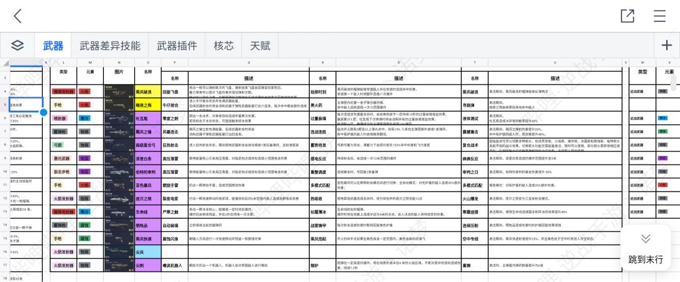Select the 劫掠时刻 cell
Image resolution: width=680 pixels, height=282 pixels.
point(322,91)
